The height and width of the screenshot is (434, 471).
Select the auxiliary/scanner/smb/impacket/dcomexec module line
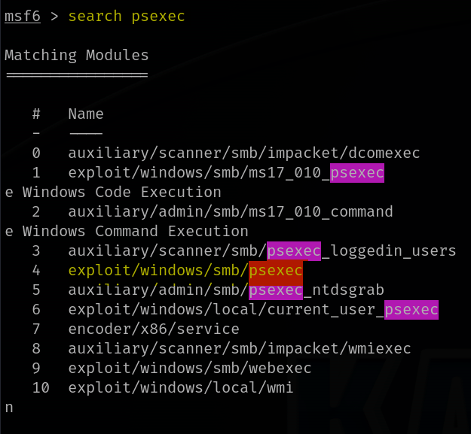(243, 153)
